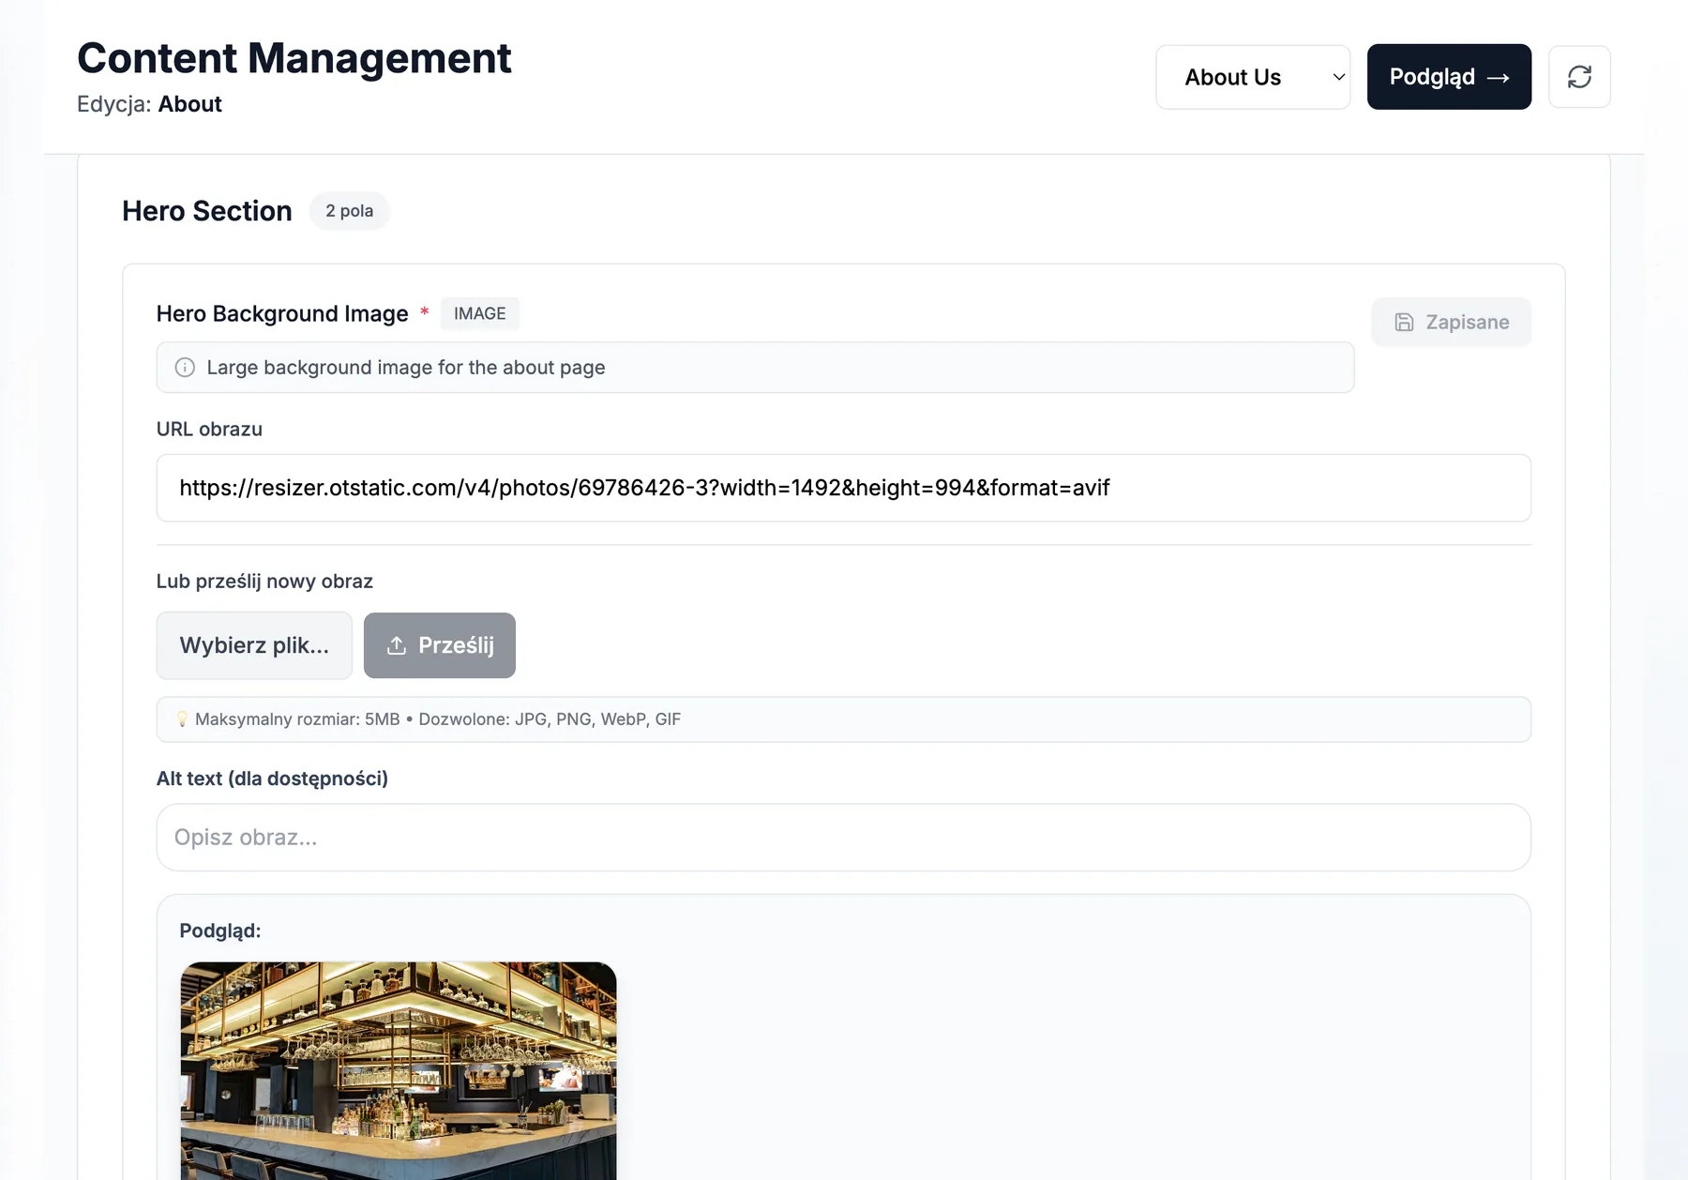Screen dimensions: 1688x1180
Task: Click the Wybierz plik file chooser
Action: coord(254,645)
